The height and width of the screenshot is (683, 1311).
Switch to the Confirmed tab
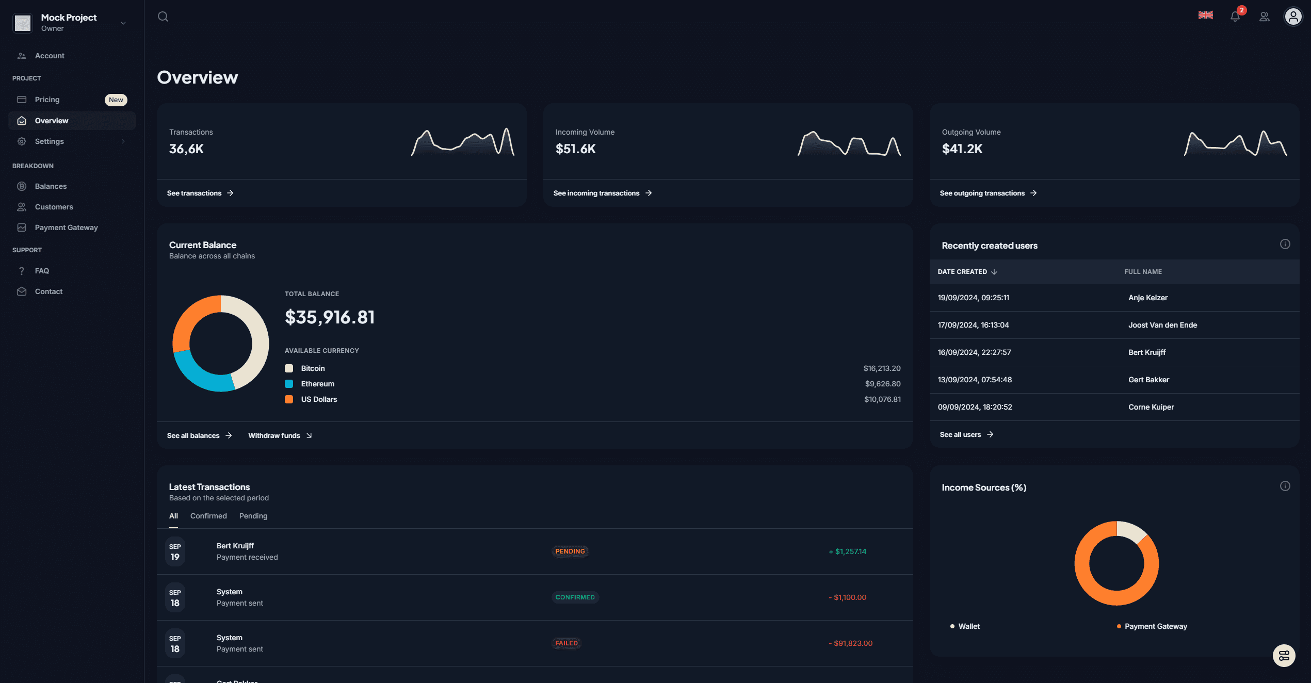coord(208,516)
